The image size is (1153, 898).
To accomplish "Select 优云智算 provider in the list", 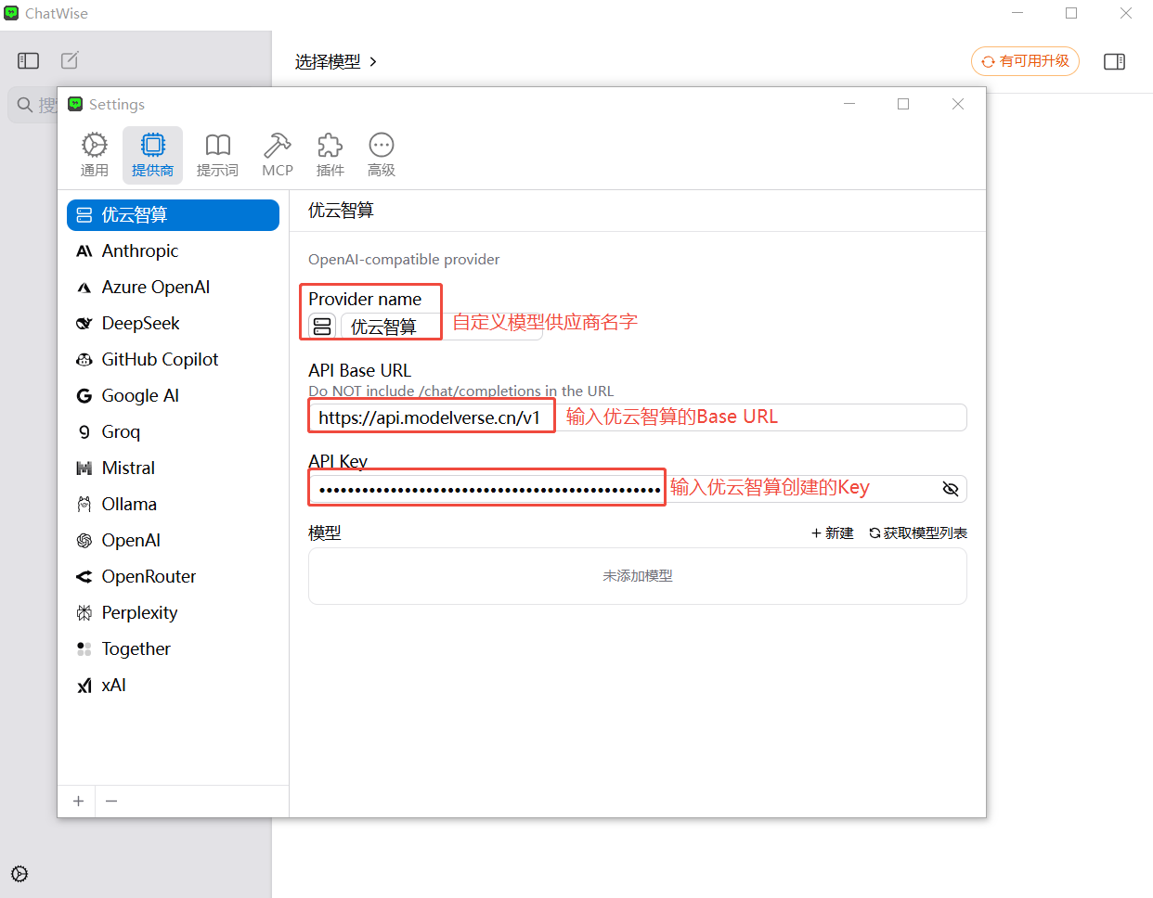I will tap(173, 215).
